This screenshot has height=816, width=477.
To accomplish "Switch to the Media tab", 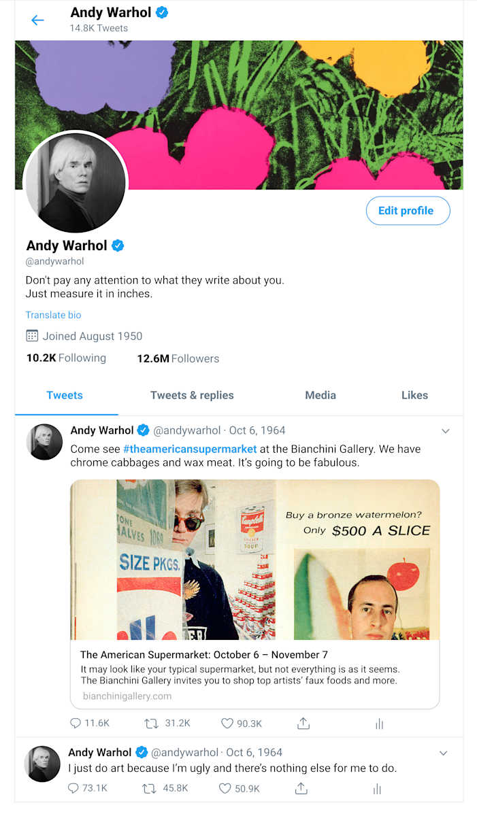I will point(320,395).
